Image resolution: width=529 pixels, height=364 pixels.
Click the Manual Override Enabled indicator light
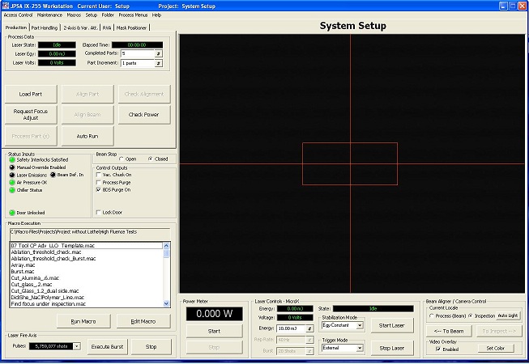coord(12,167)
